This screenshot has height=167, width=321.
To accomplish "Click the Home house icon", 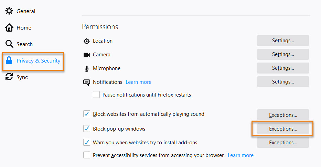I will pos(9,27).
